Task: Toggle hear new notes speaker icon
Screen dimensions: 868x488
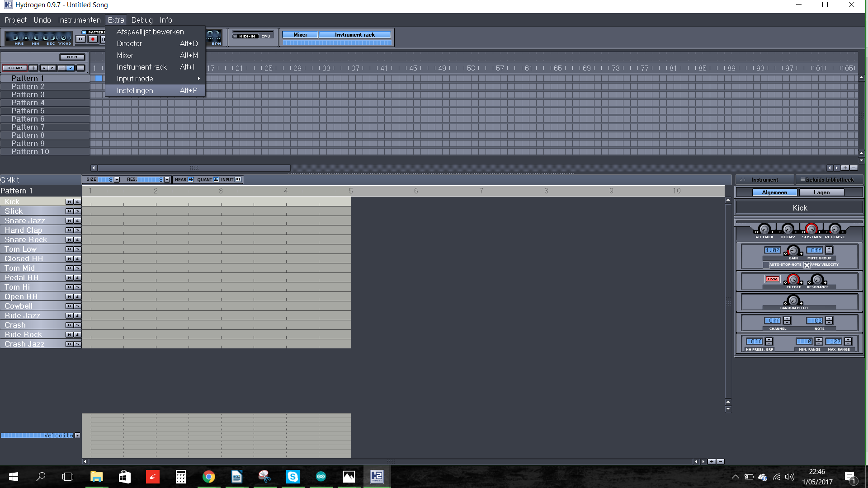Action: point(191,180)
